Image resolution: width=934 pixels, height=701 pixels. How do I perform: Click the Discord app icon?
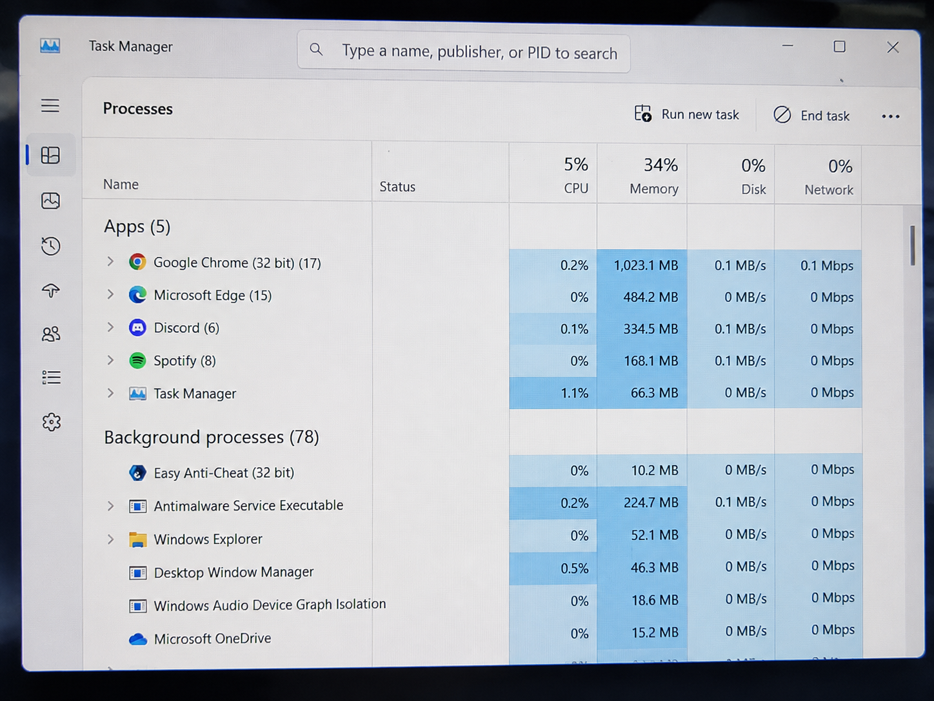[137, 328]
